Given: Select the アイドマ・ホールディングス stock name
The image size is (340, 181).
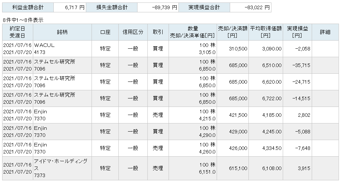Looking at the screenshot, I should [60, 164].
